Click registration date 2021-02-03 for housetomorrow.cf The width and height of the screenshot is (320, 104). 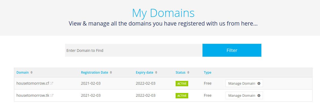coord(91,83)
